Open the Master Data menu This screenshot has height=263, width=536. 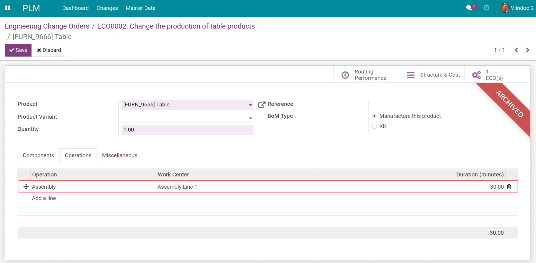pyautogui.click(x=140, y=8)
